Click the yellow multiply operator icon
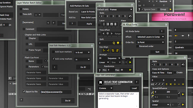This screenshot has width=193, height=108. click(171, 84)
